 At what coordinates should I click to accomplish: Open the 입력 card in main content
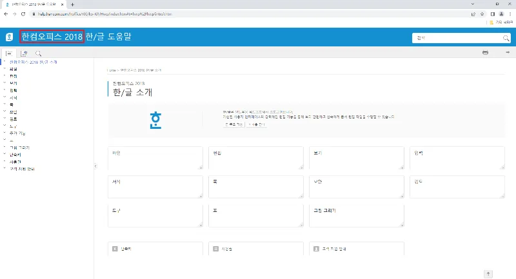coord(457,158)
